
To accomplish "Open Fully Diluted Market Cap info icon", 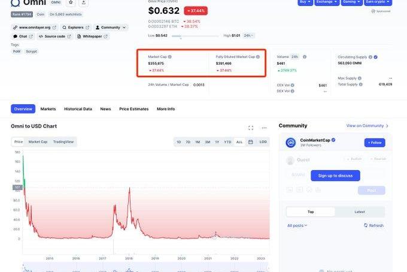I will [258, 57].
